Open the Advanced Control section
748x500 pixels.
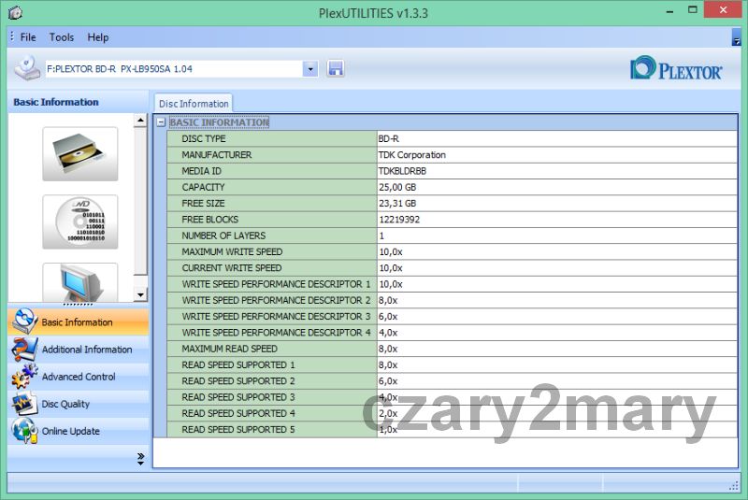[x=79, y=377]
